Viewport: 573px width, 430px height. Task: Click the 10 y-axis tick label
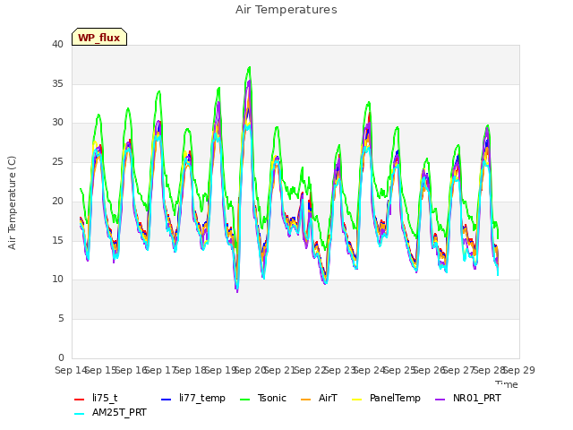[x=57, y=279]
